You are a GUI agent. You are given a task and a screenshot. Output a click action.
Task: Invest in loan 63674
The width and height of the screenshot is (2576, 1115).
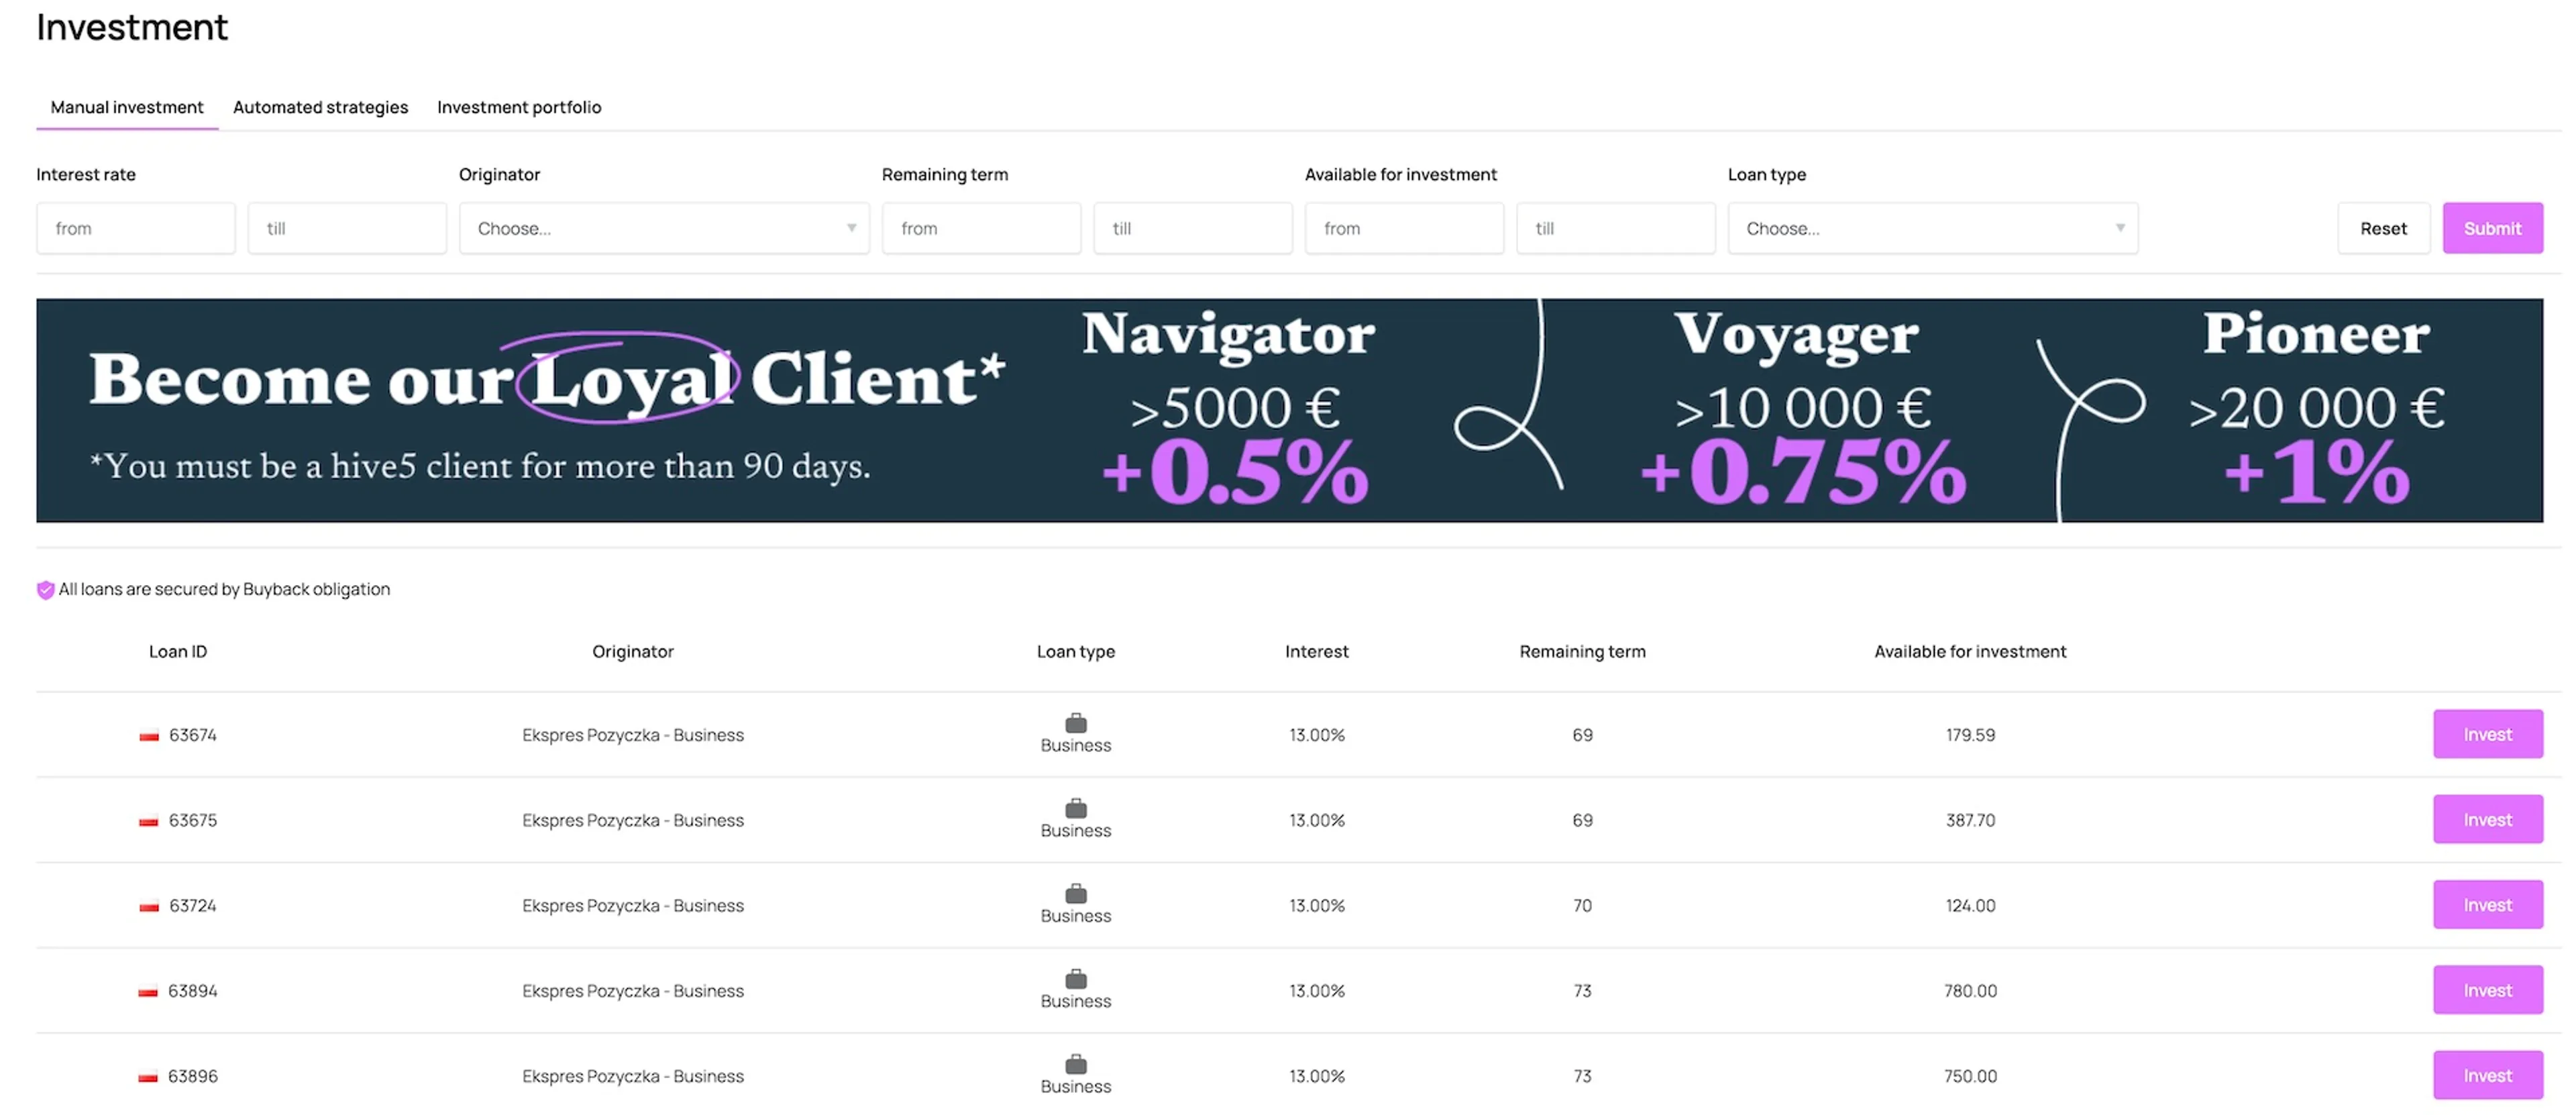[2487, 734]
